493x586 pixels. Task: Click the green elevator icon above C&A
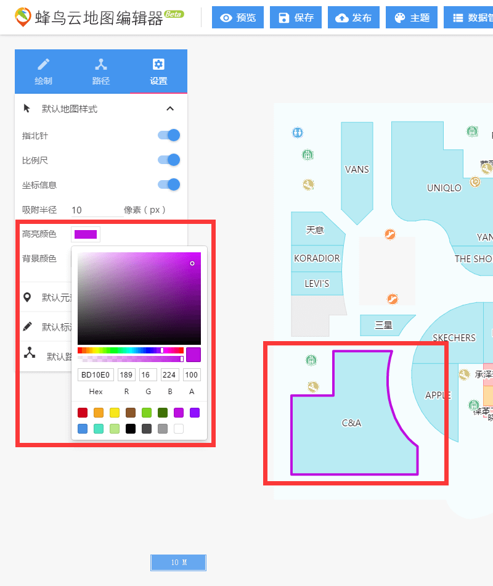click(311, 360)
